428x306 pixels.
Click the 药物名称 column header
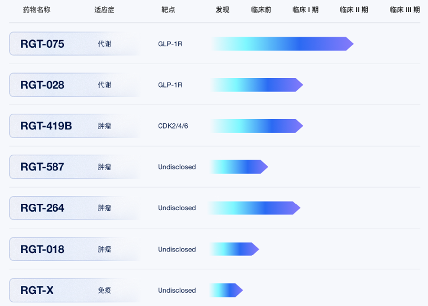coord(37,10)
